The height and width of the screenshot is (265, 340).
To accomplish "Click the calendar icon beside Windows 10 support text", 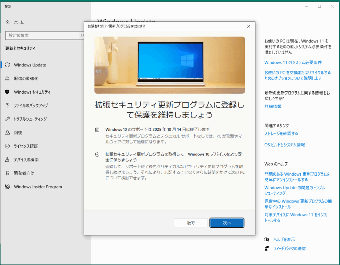I will pyautogui.click(x=97, y=130).
